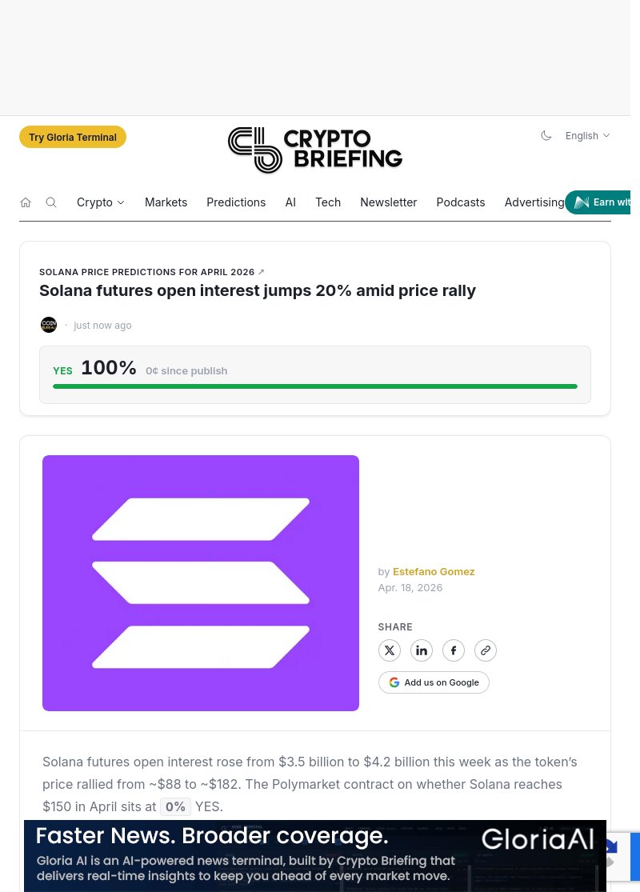The image size is (640, 892).
Task: Open Solana price predictions April 2026 link
Action: (x=151, y=272)
